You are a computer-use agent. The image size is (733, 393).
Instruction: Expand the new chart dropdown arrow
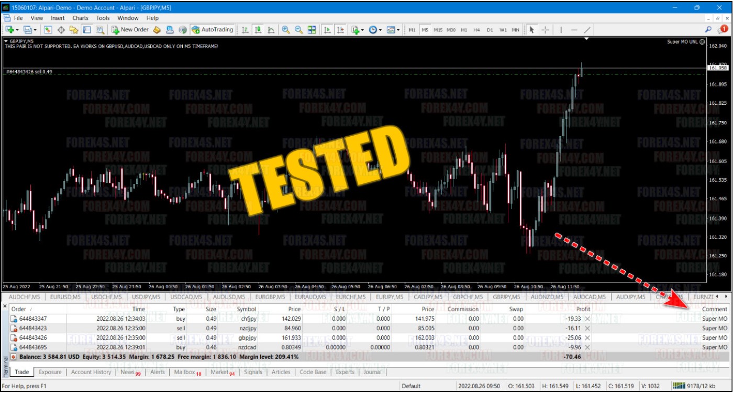17,30
